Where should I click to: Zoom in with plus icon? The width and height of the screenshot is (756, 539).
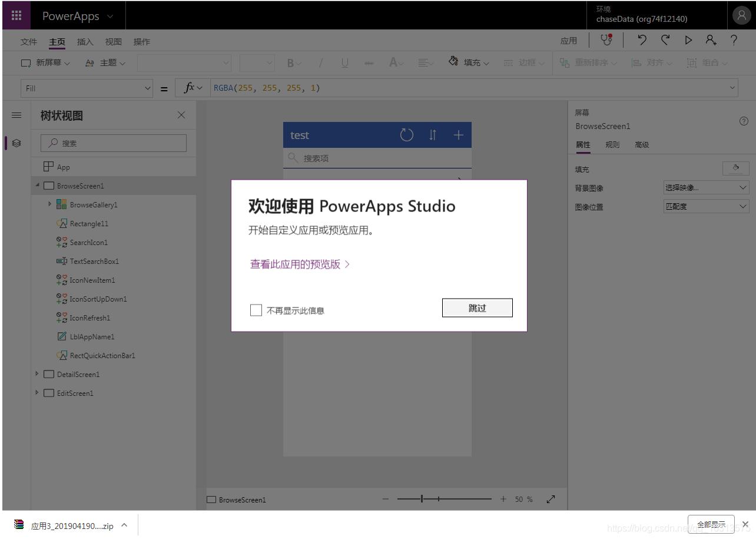click(x=503, y=499)
